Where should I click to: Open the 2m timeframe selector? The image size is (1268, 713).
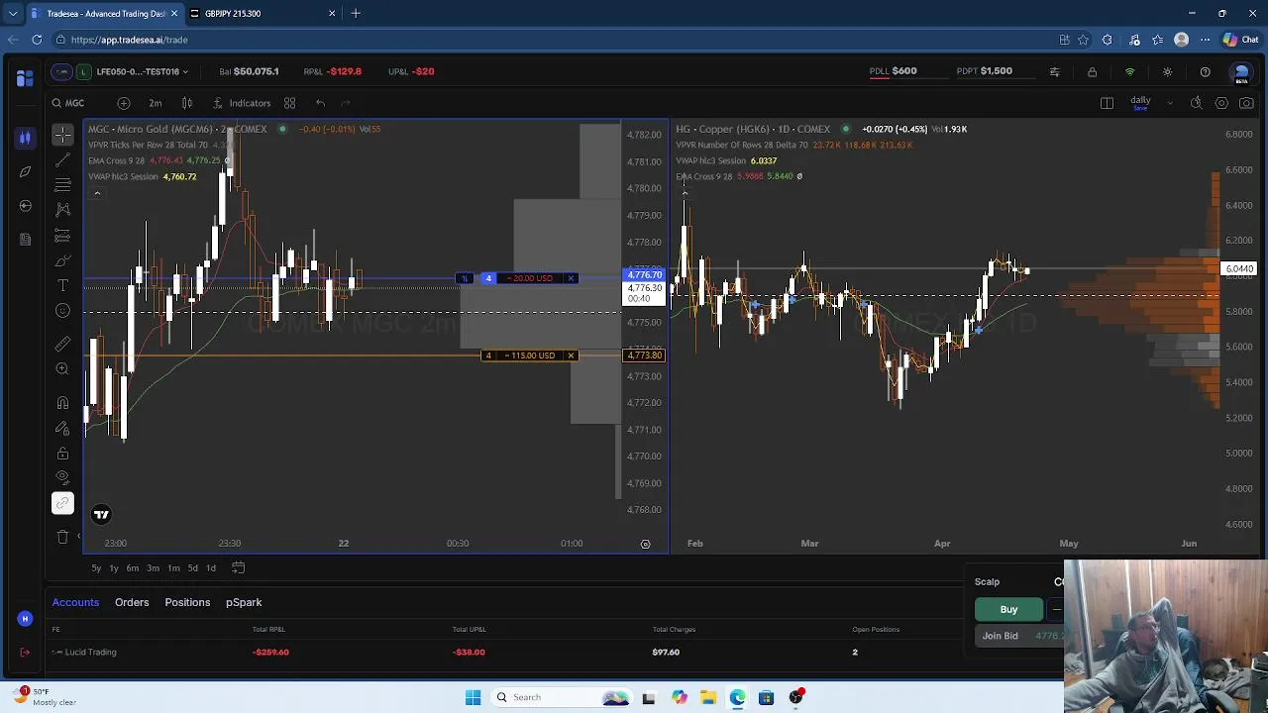point(156,103)
